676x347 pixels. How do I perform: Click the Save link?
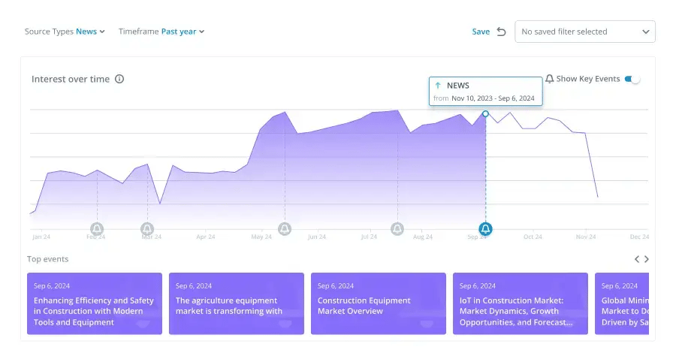[481, 32]
